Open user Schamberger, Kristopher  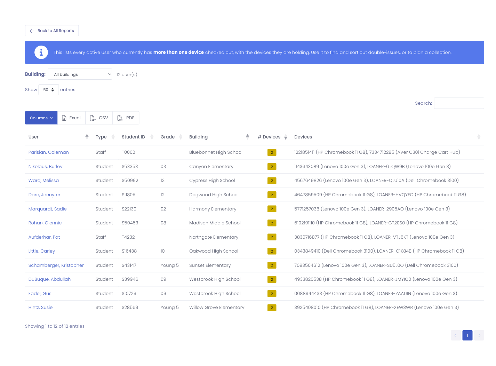point(56,265)
